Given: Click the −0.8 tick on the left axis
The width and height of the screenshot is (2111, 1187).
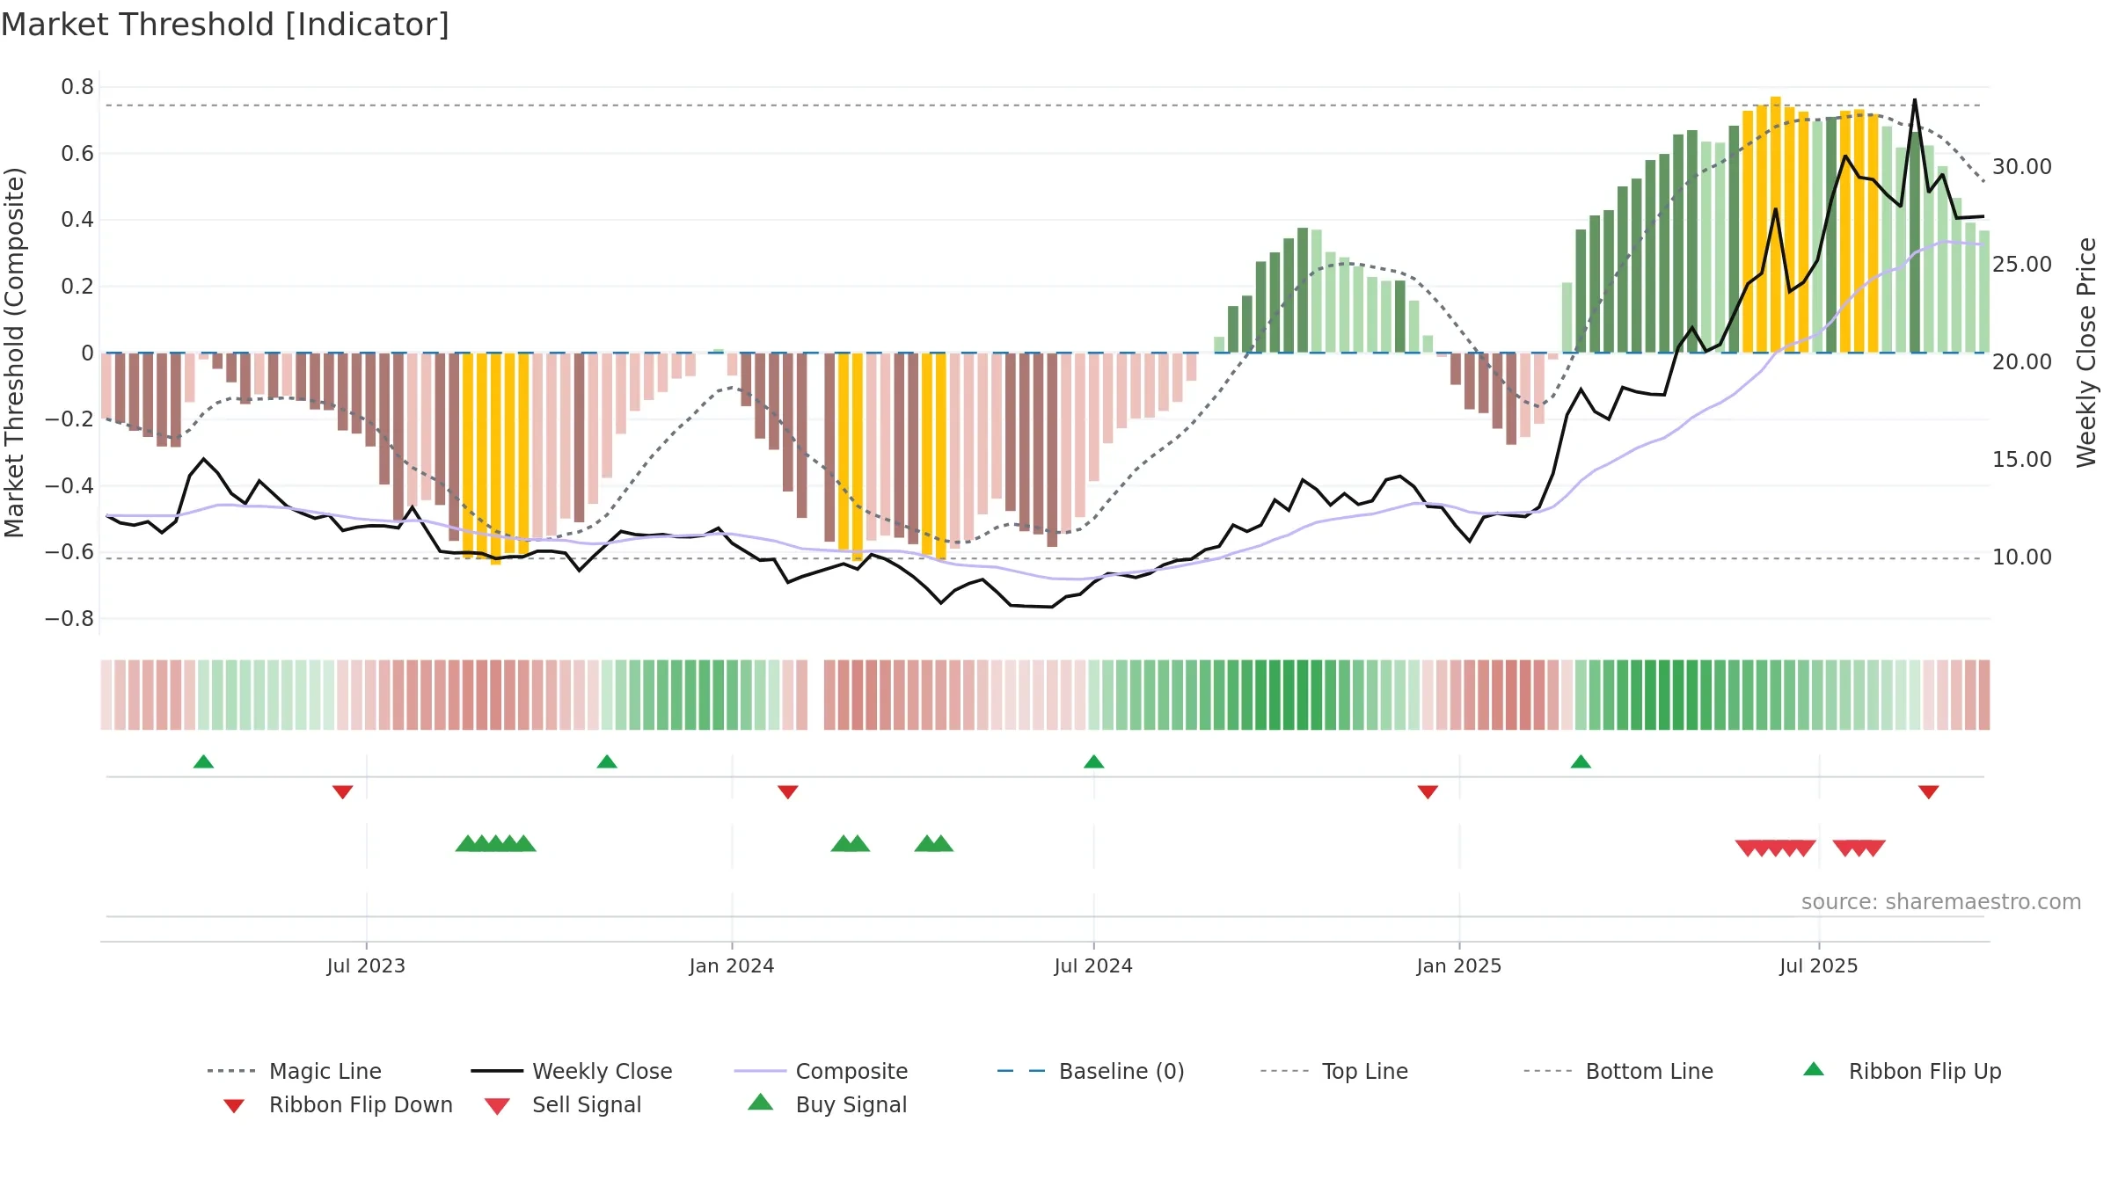Looking at the screenshot, I should coord(69,619).
